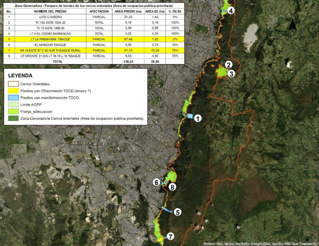
Task: Click highlighted cell 'LT LA PRIMAVERA TIBAQUE'
Action: (50, 39)
